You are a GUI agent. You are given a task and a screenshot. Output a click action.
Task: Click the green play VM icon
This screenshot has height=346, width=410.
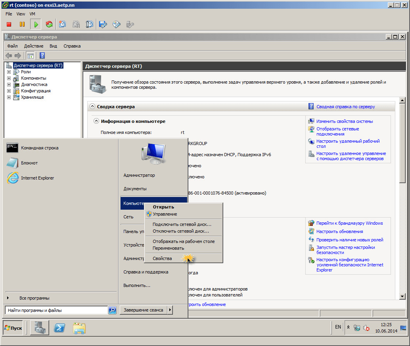pos(36,24)
